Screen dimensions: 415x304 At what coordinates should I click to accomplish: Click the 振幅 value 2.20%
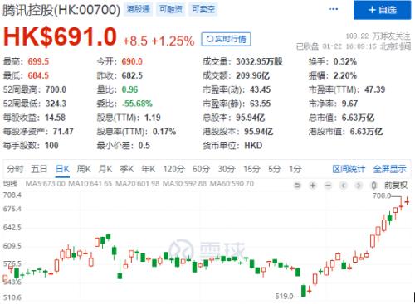[x=345, y=75]
